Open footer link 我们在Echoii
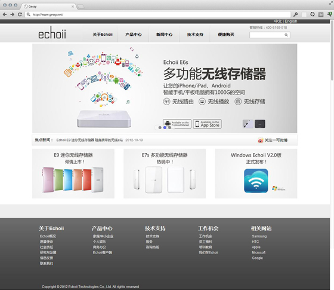 (208, 252)
